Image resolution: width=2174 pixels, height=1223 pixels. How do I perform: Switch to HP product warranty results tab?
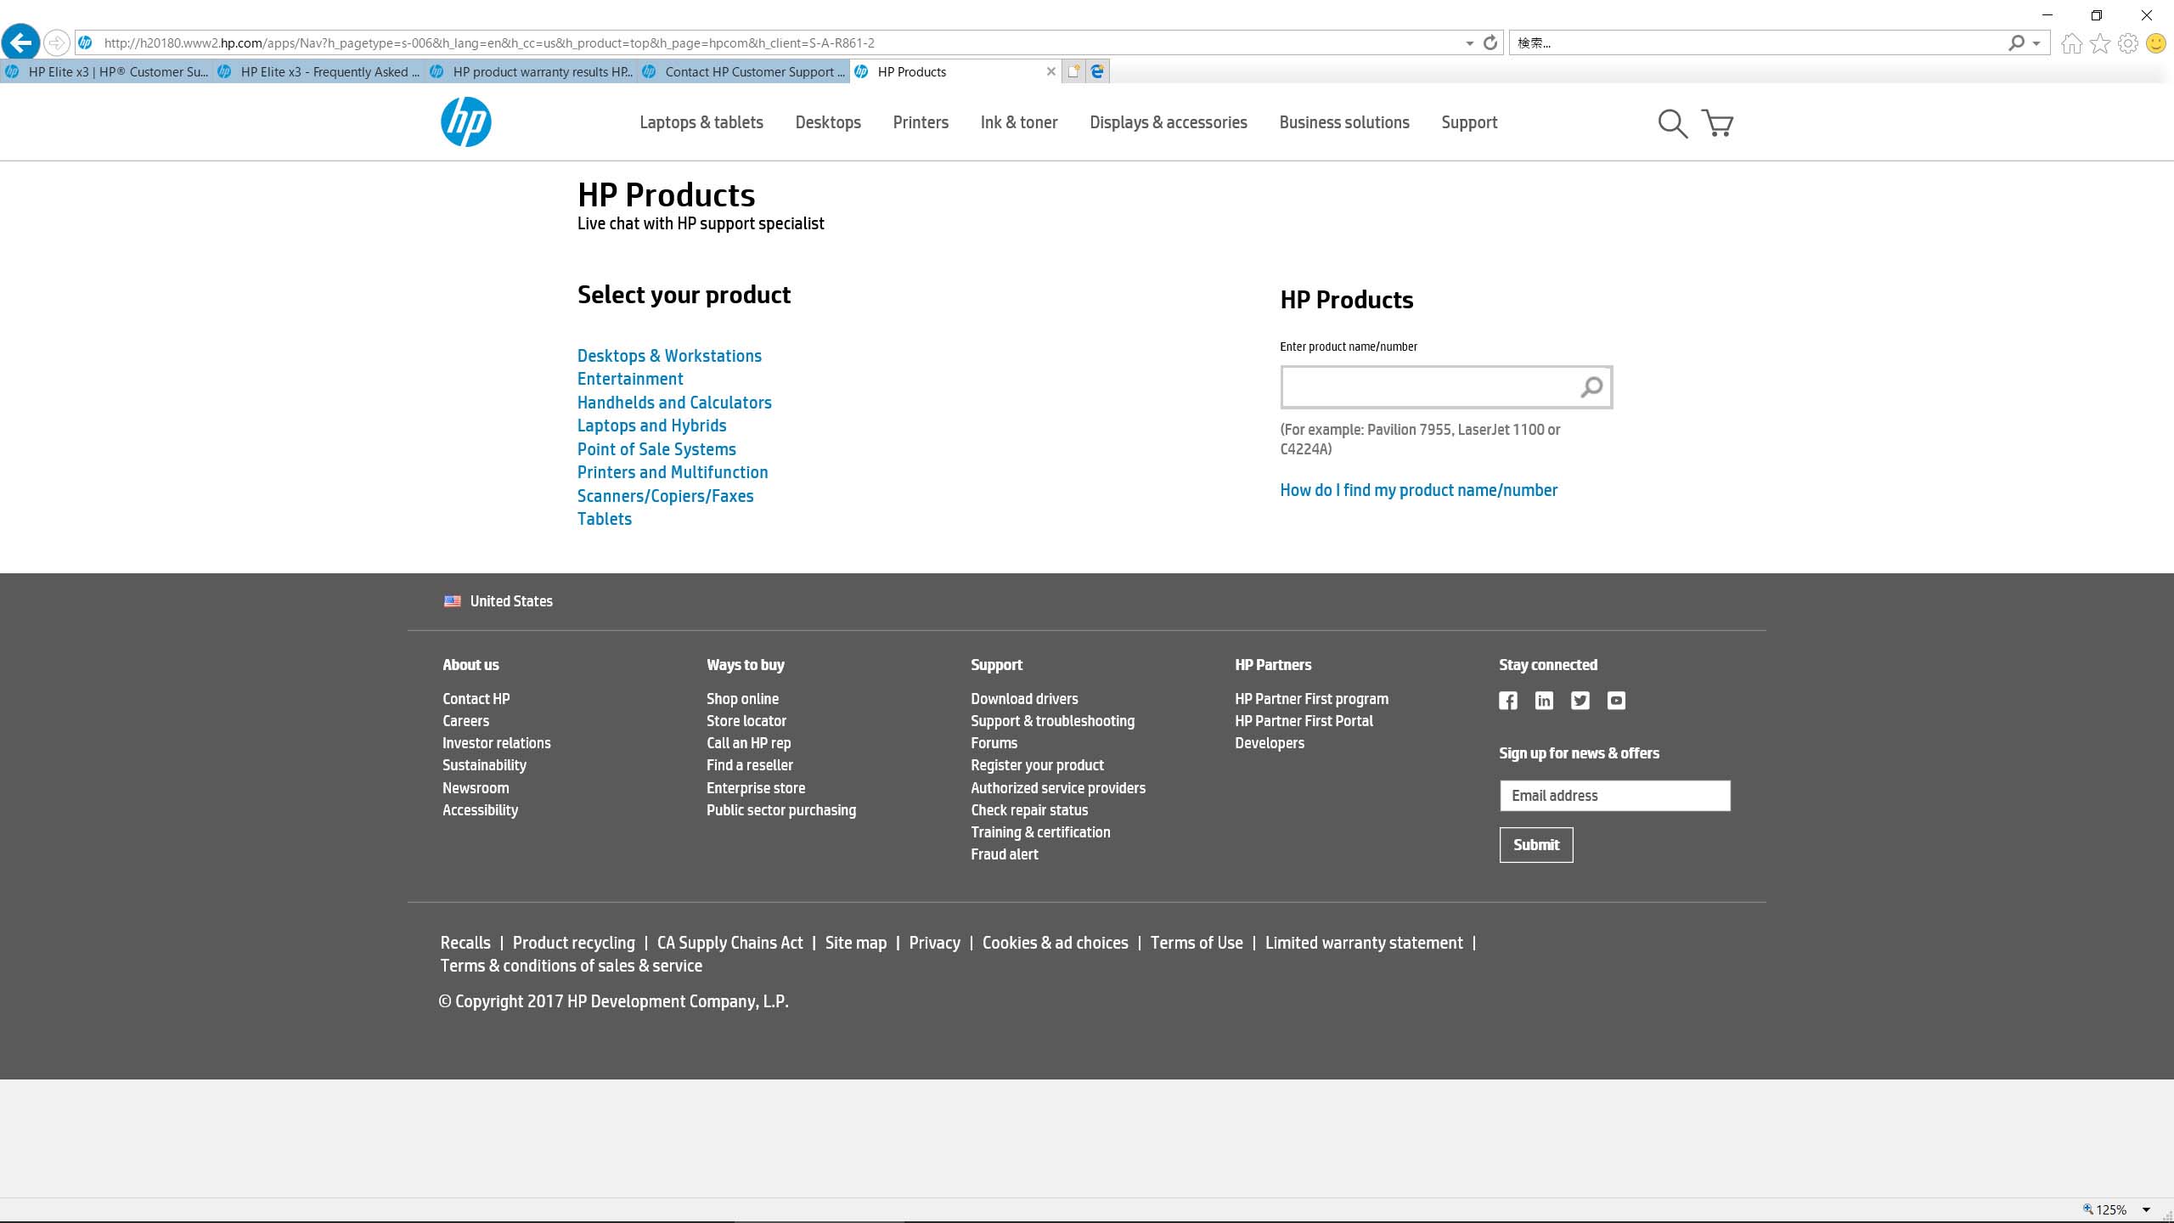click(531, 71)
